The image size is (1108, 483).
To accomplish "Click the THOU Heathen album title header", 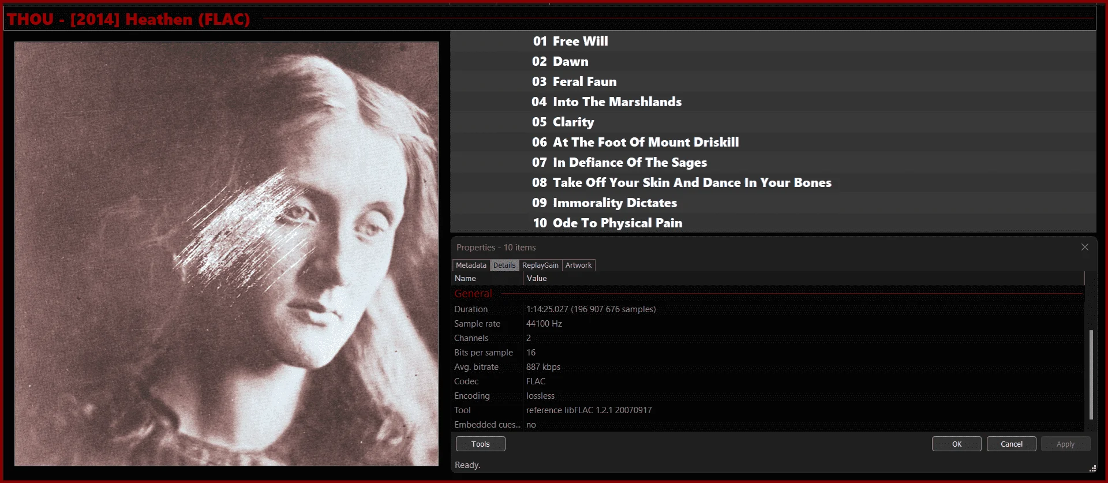I will [x=129, y=19].
